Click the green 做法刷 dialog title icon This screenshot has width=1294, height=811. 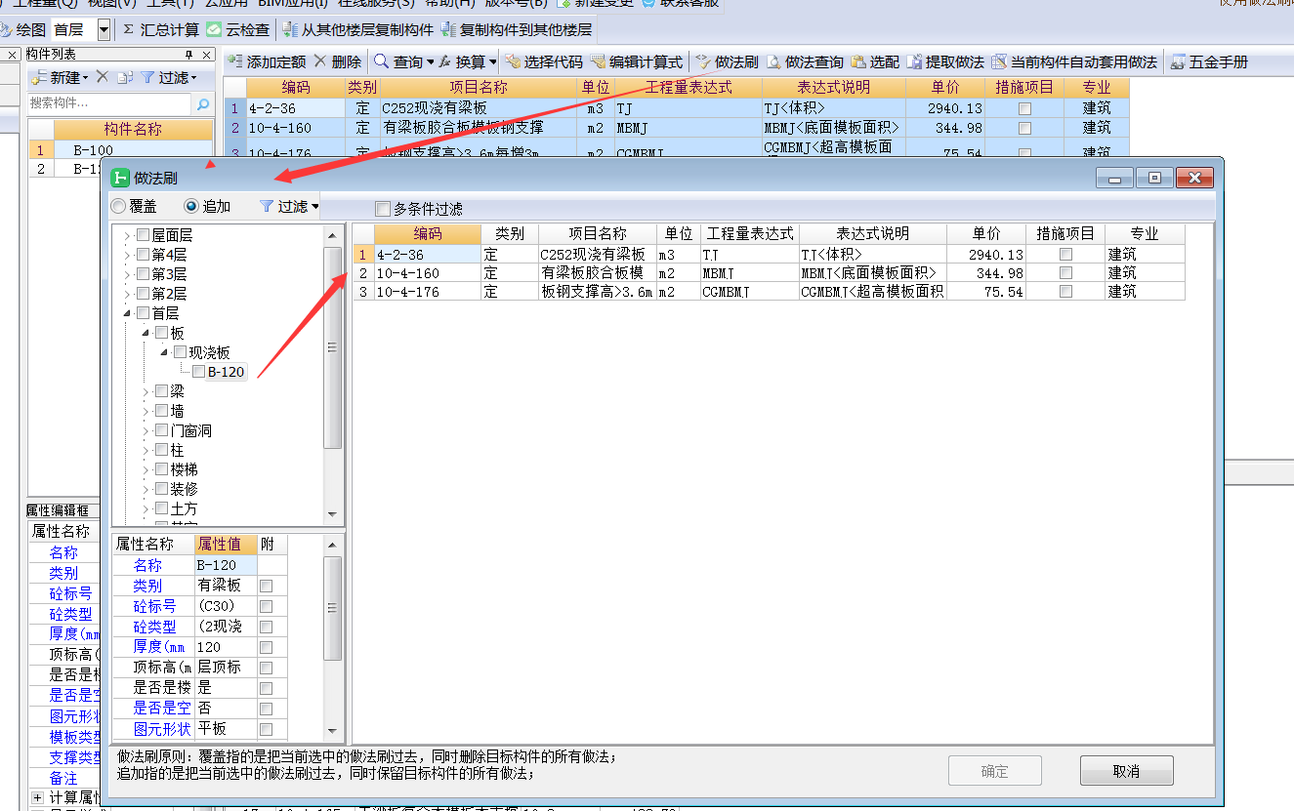pos(120,178)
